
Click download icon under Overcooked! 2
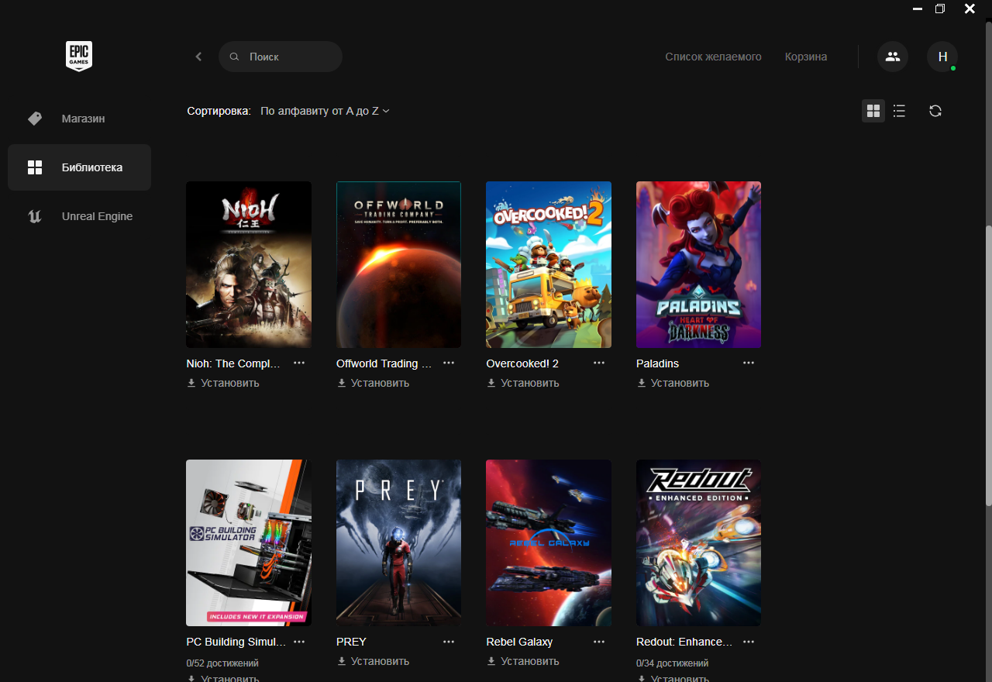[491, 383]
